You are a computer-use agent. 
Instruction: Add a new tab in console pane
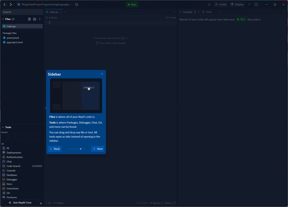[x=221, y=12]
